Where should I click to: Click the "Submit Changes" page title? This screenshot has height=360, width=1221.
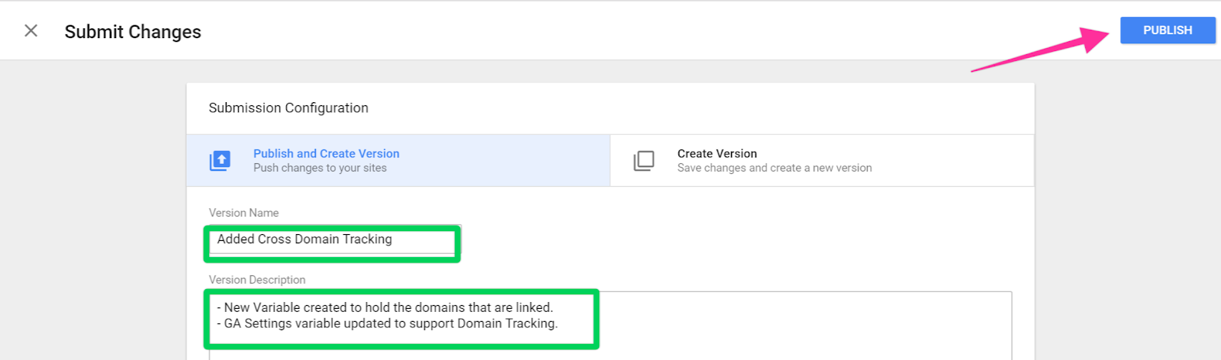[133, 32]
